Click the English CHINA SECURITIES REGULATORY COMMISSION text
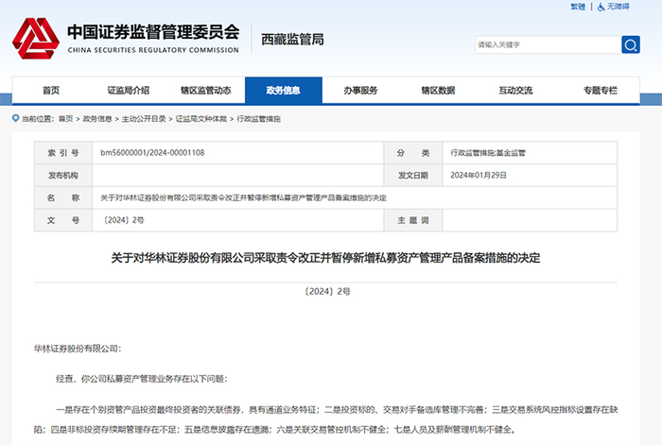 pos(153,50)
